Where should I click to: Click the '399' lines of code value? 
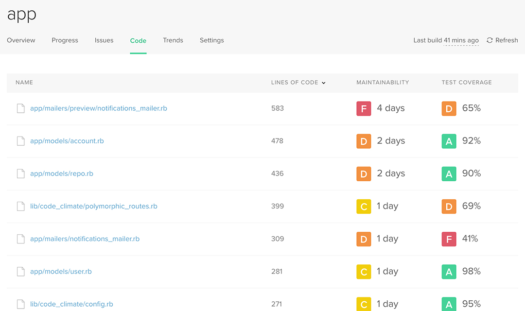tap(278, 206)
